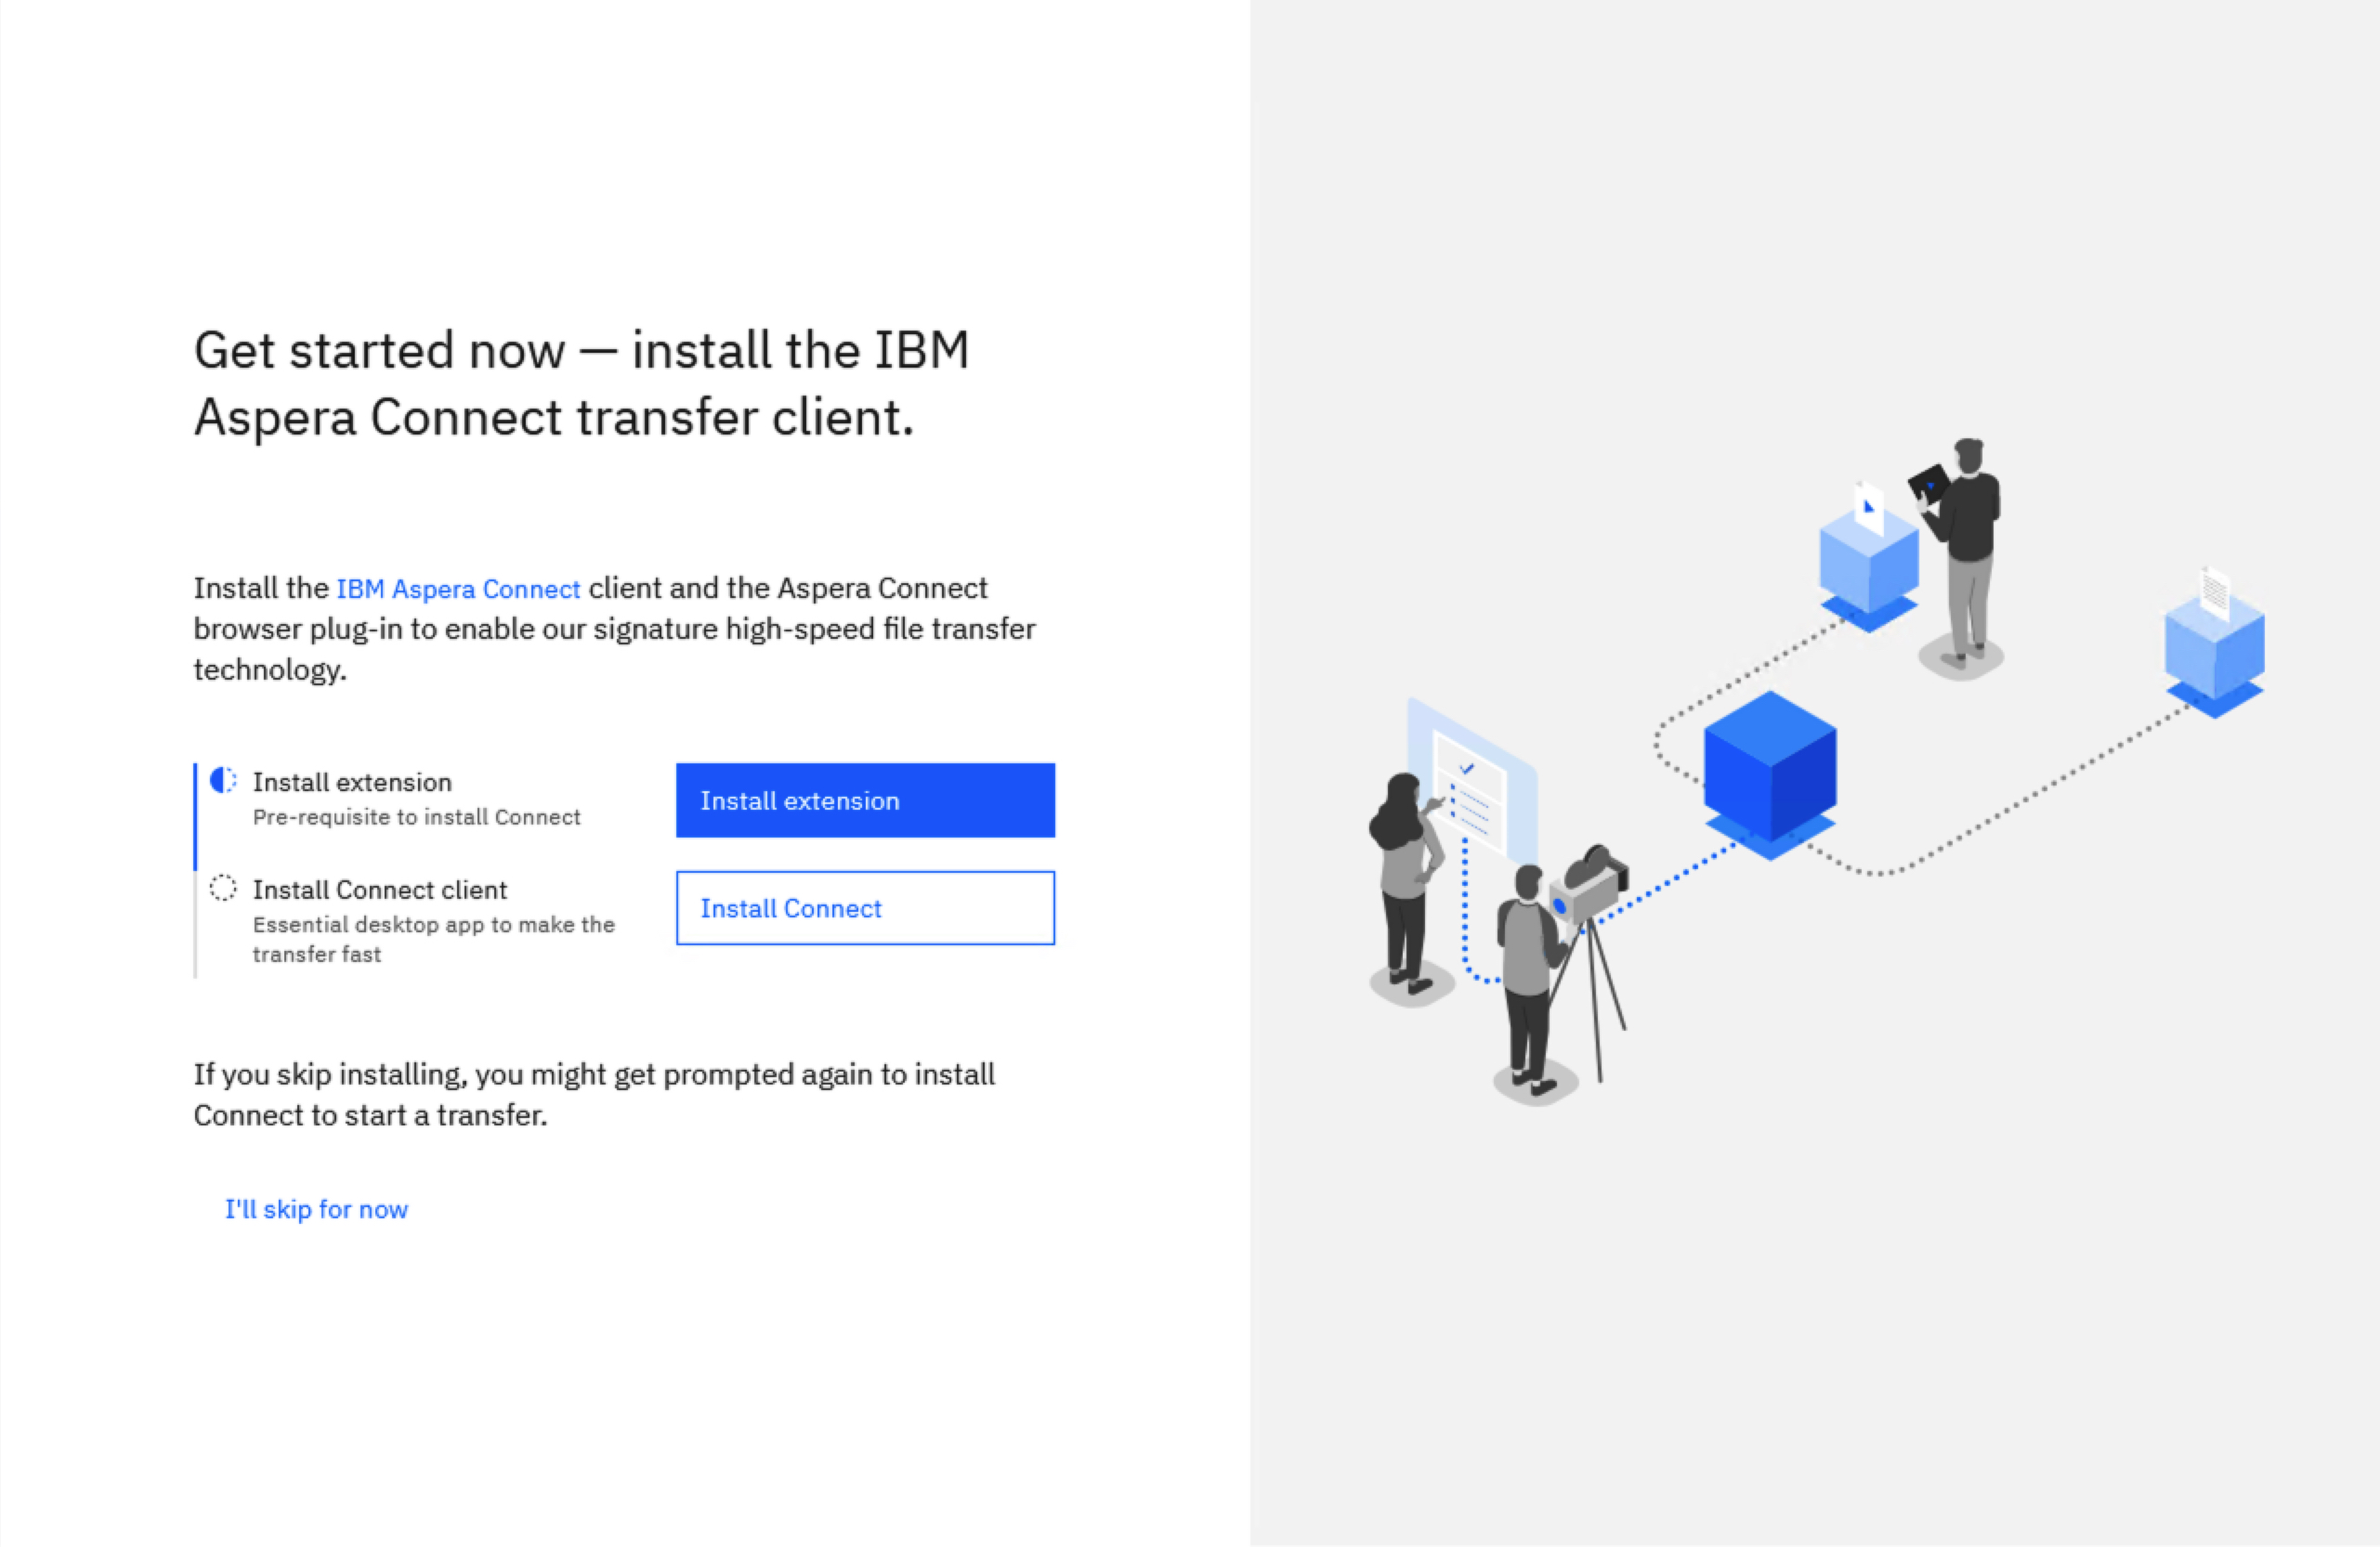Click the Essential desktop app description text
This screenshot has width=2380, height=1547.
[x=433, y=939]
